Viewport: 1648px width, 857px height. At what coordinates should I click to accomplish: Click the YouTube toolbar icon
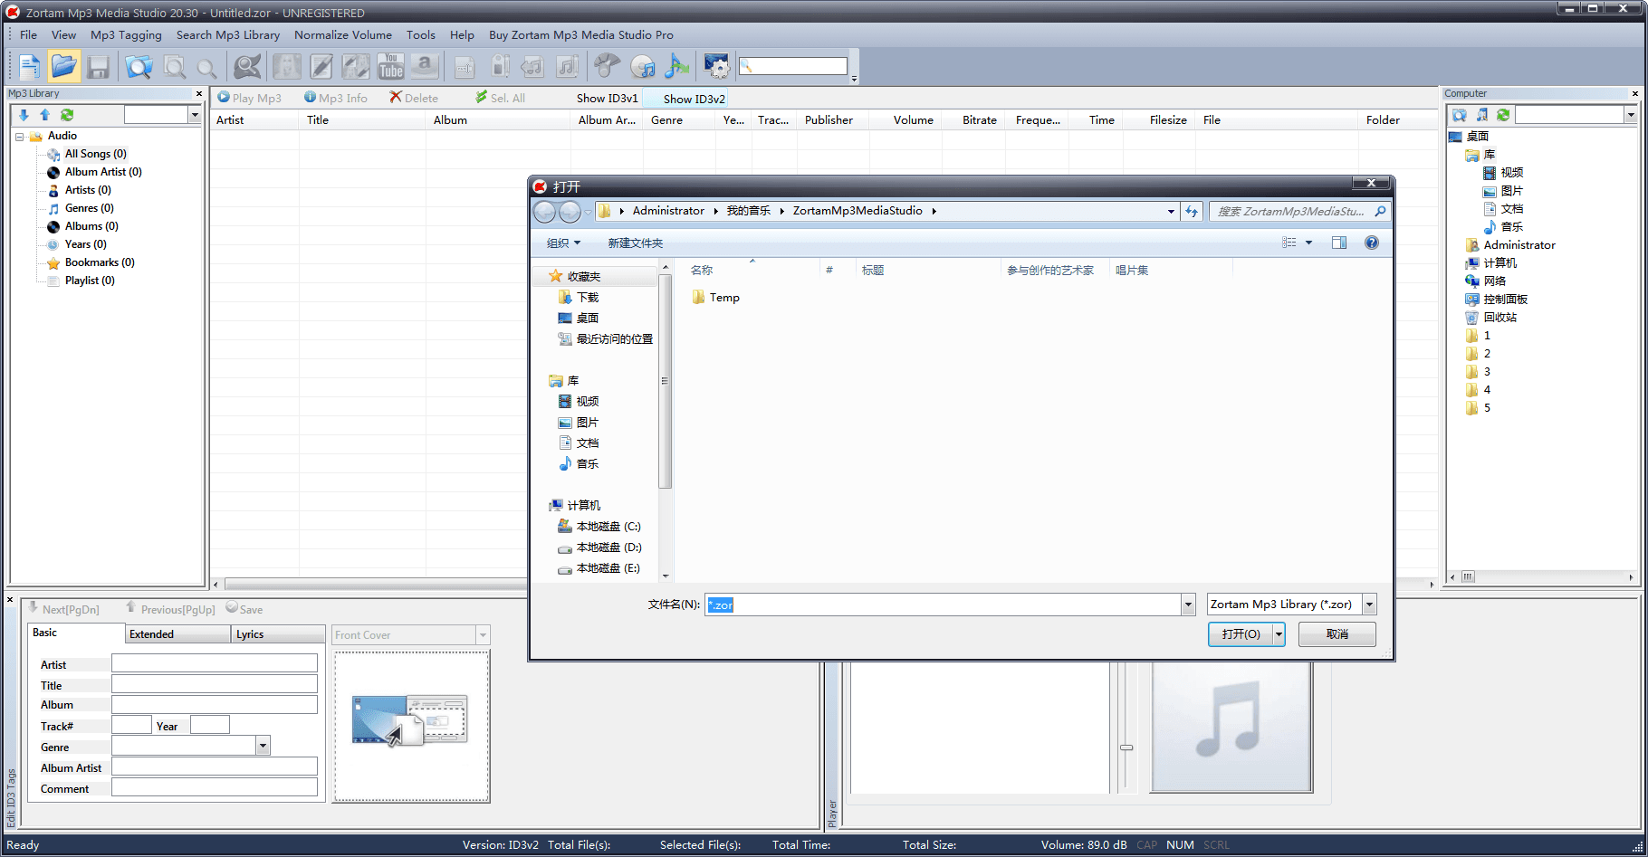click(x=391, y=66)
